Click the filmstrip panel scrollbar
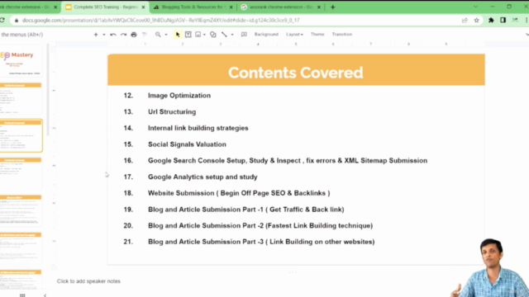The image size is (529, 297). [48, 91]
